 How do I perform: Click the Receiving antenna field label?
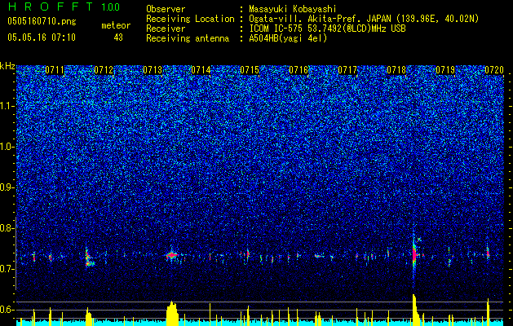coord(188,38)
